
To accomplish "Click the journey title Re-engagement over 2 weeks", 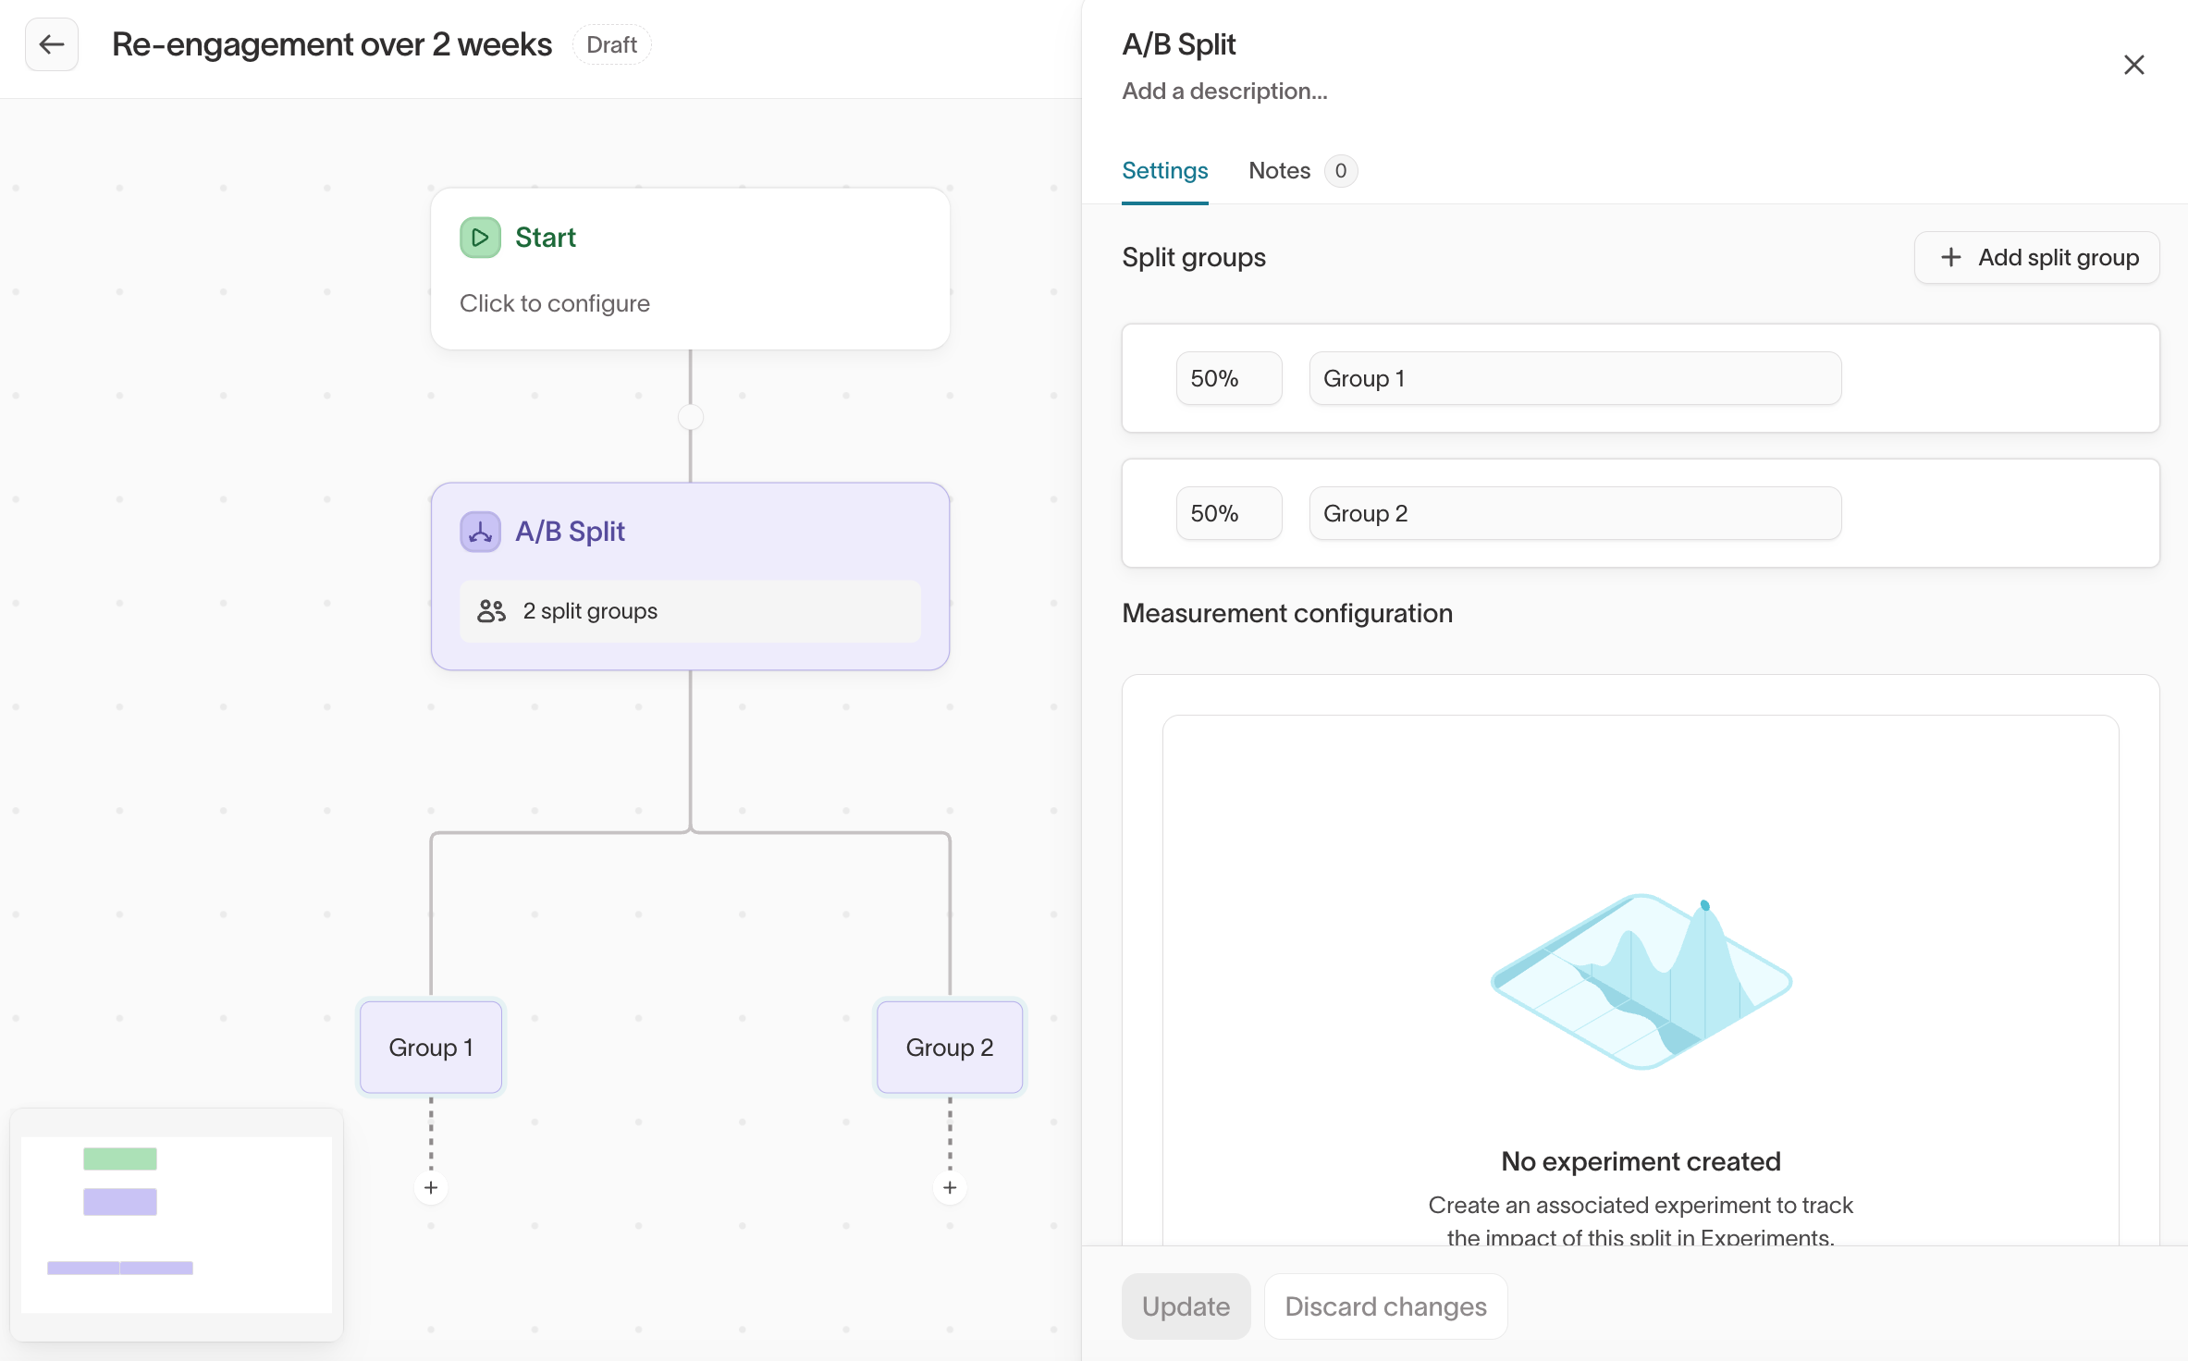I will click(x=332, y=44).
